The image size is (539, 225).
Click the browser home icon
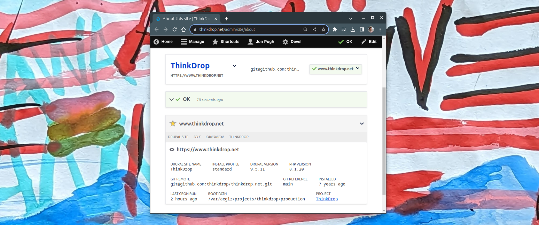tap(184, 29)
